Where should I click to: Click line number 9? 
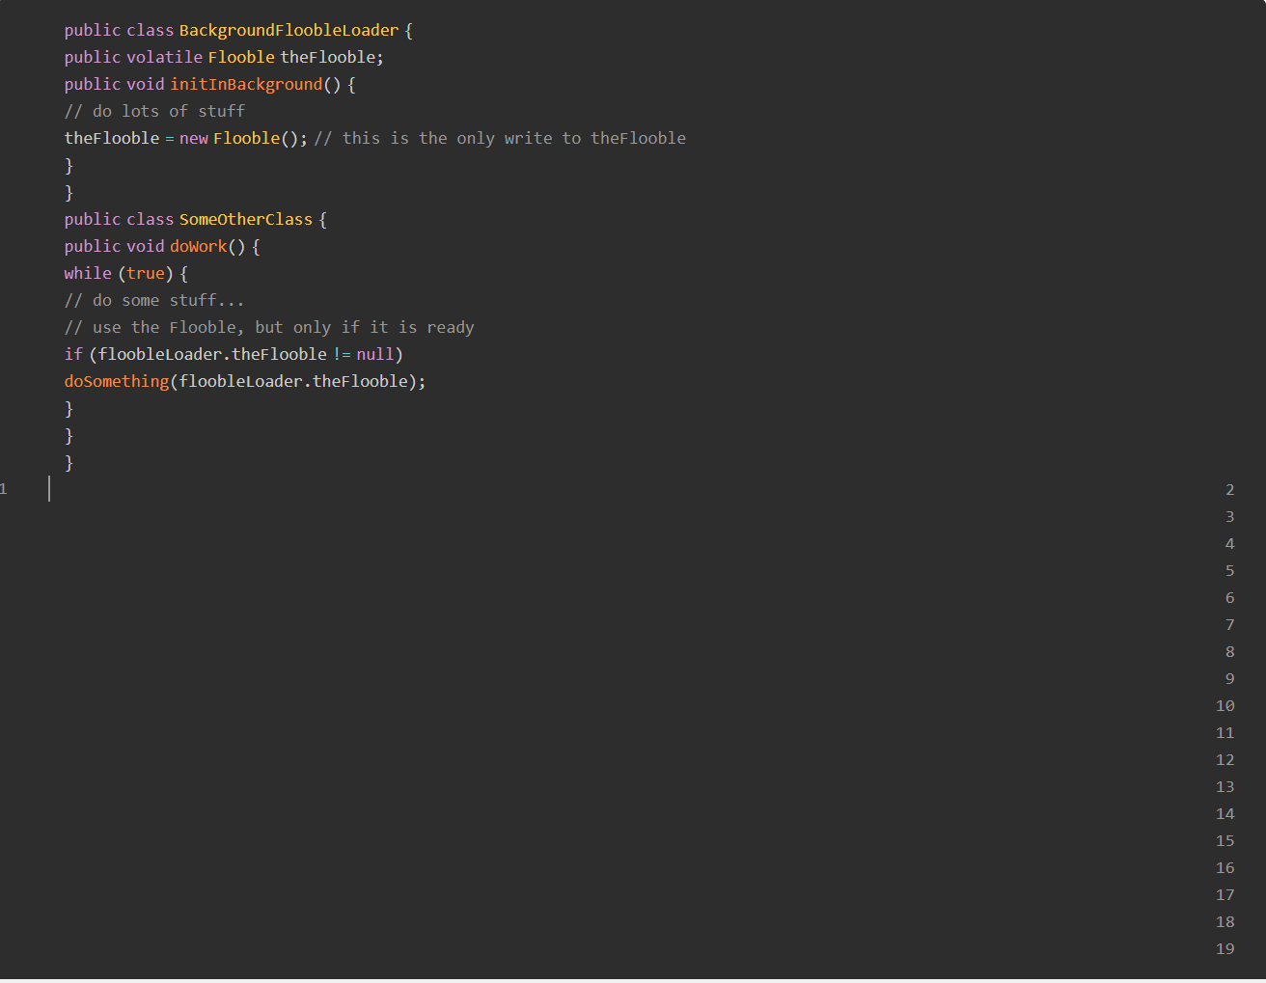click(x=1230, y=678)
